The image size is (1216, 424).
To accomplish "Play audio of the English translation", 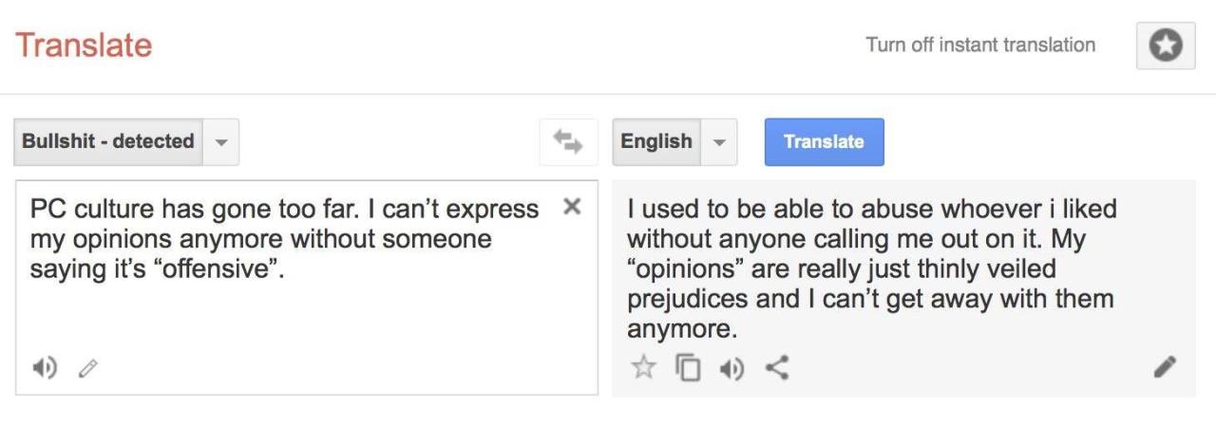I will (730, 366).
